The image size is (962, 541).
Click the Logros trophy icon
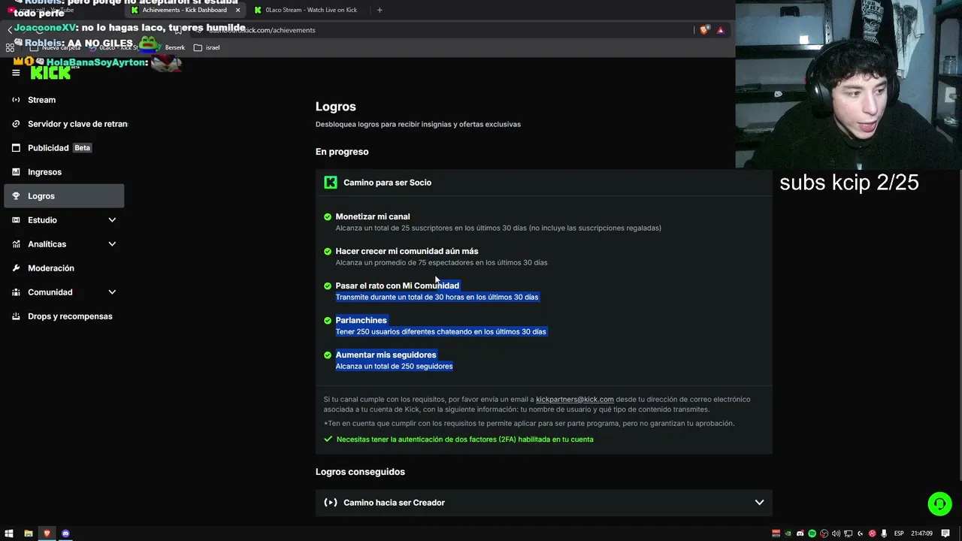tap(16, 196)
